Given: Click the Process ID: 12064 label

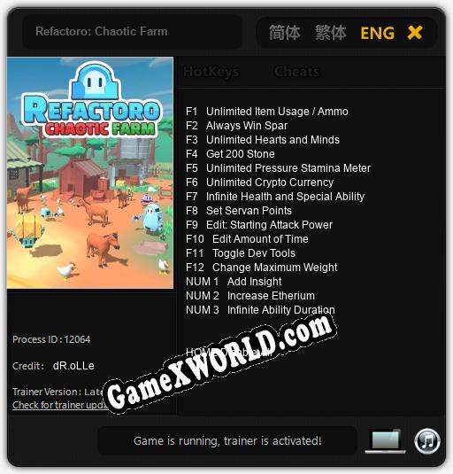Looking at the screenshot, I should click(x=51, y=339).
